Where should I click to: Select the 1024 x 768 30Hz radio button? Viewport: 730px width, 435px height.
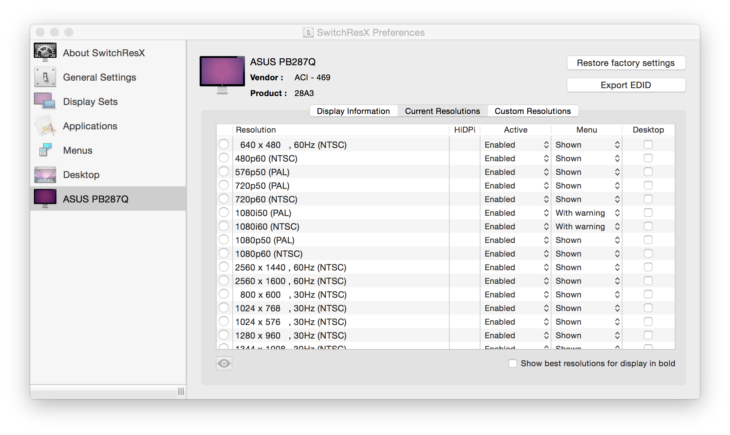pos(224,308)
